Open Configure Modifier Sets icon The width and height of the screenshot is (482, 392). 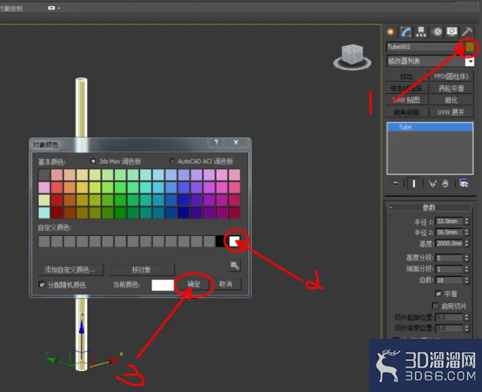(463, 183)
